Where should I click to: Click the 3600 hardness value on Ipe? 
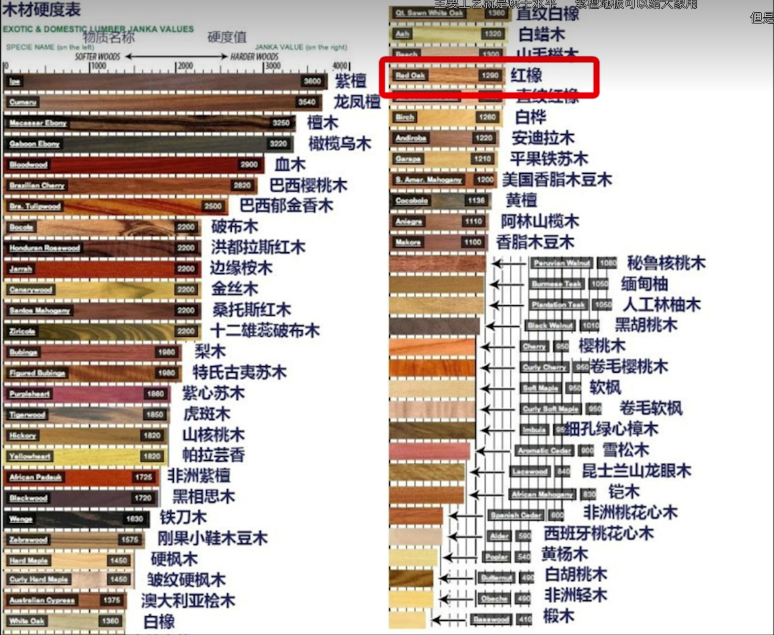point(312,81)
